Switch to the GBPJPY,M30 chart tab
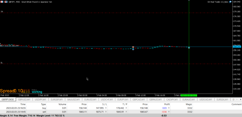Viewport: 242px width, 117px height. coord(8,100)
